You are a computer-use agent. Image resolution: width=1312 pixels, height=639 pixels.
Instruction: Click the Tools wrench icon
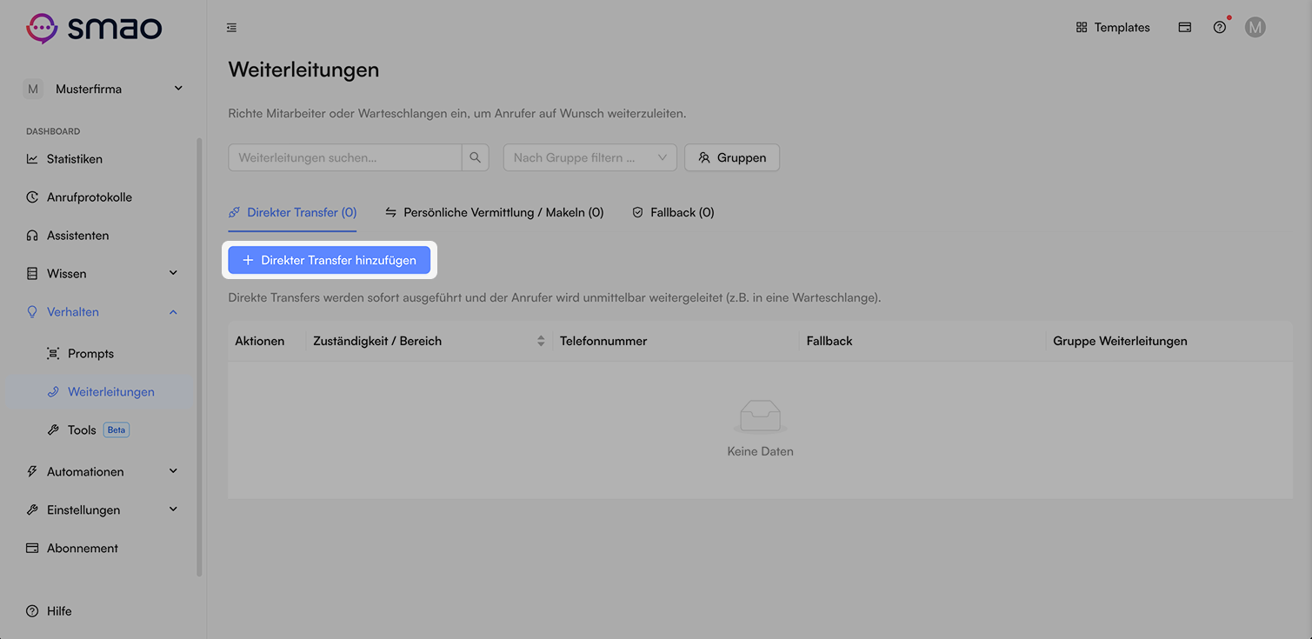(x=53, y=430)
